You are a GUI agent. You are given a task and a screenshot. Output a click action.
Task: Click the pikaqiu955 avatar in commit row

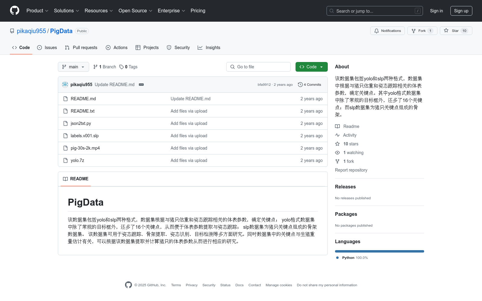pos(65,85)
